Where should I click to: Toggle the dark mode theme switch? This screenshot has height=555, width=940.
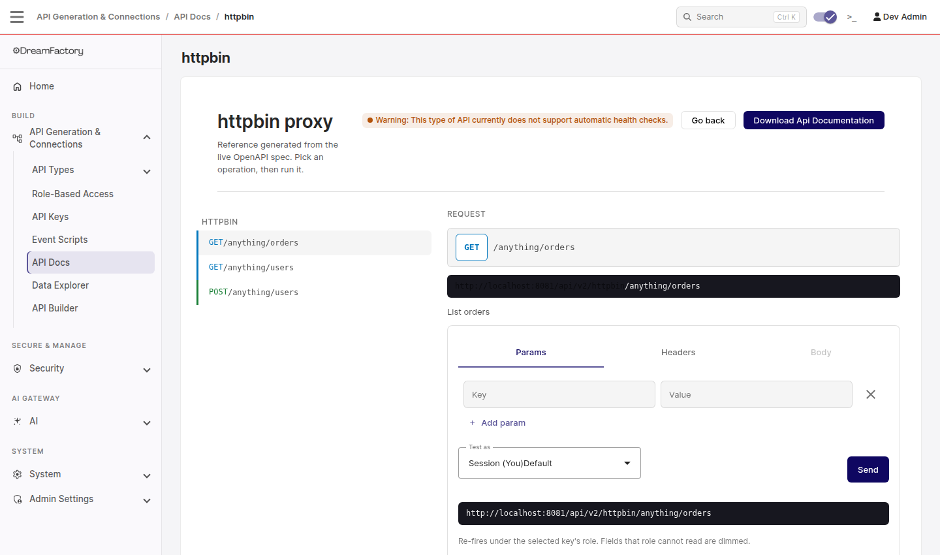[x=825, y=17]
